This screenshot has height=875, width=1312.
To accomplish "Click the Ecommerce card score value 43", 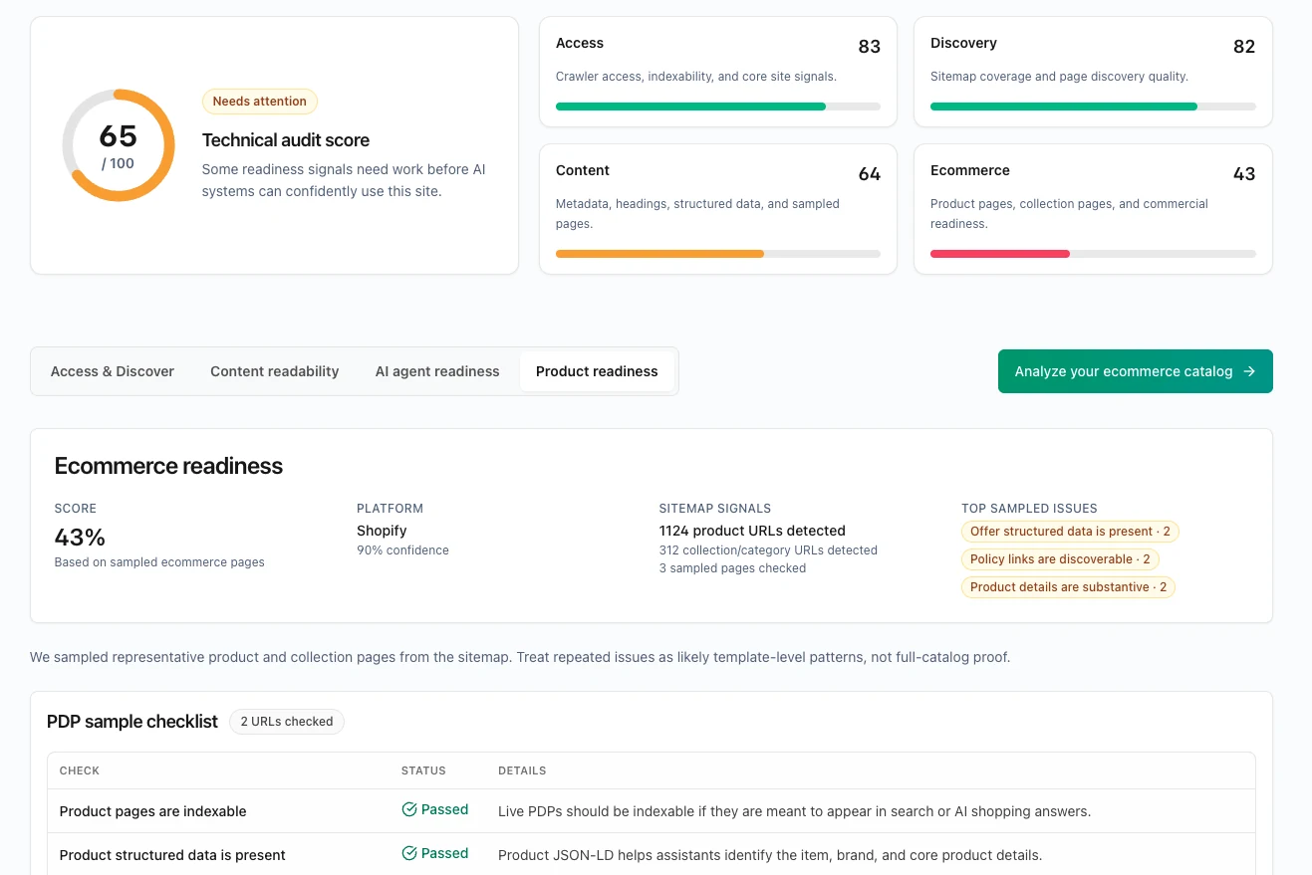I will pos(1244,174).
